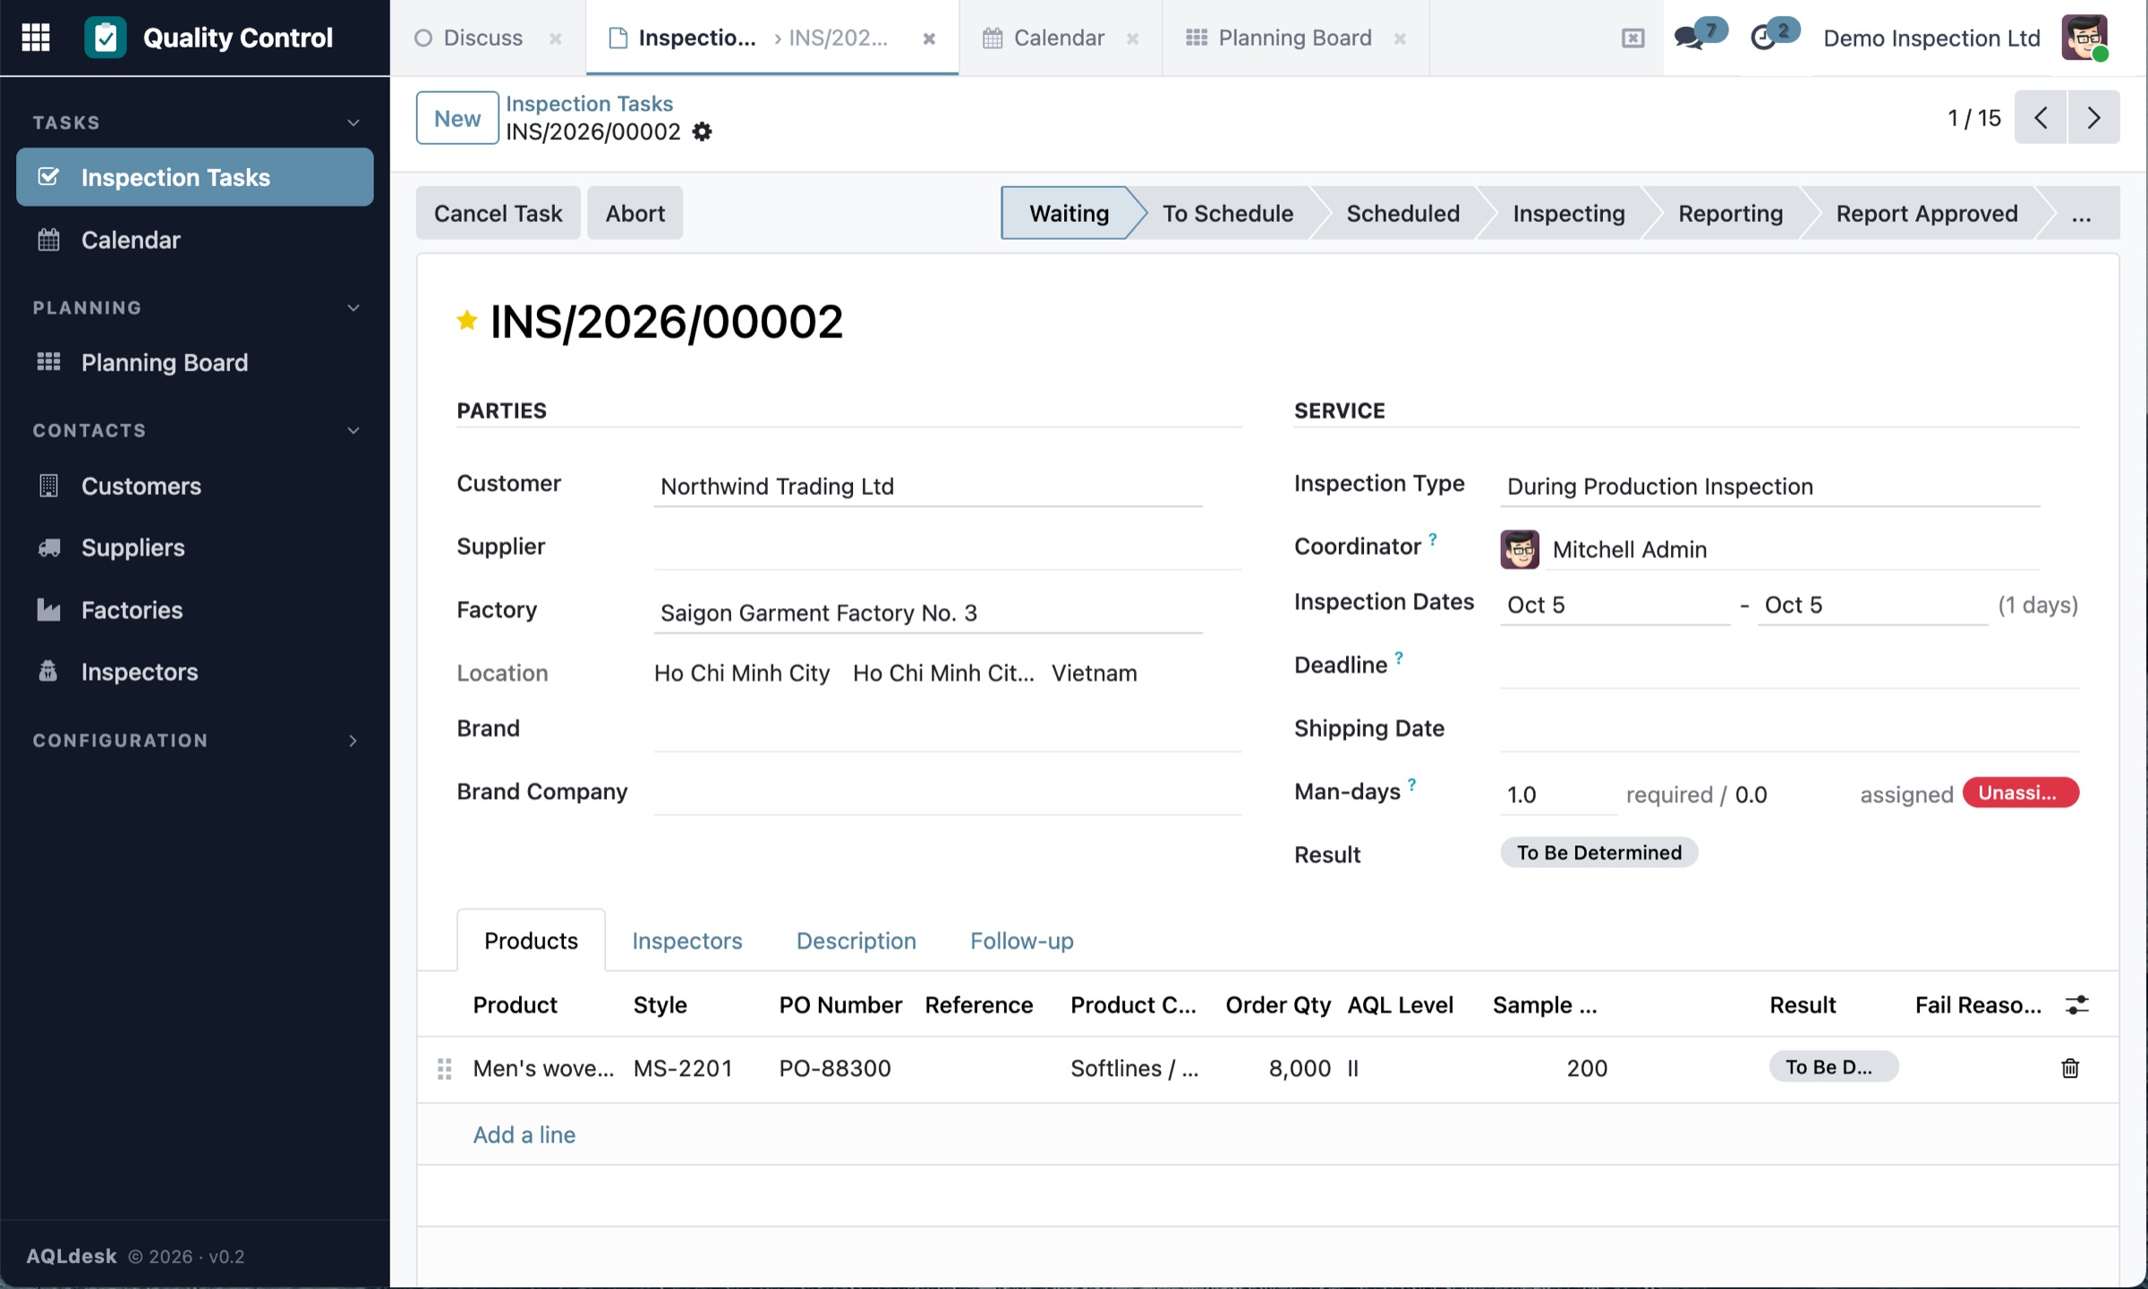This screenshot has width=2148, height=1289.
Task: Collapse the TASKS sidebar section
Action: 354,123
